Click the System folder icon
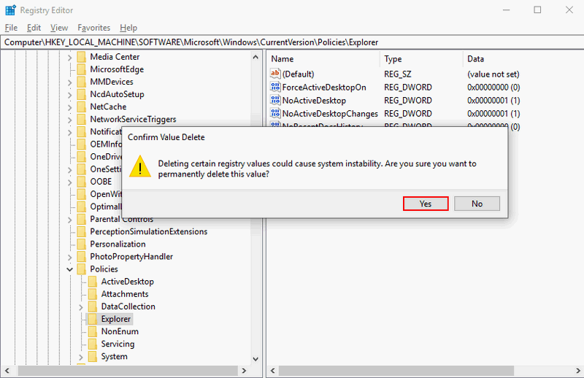The image size is (584, 378). coord(93,356)
